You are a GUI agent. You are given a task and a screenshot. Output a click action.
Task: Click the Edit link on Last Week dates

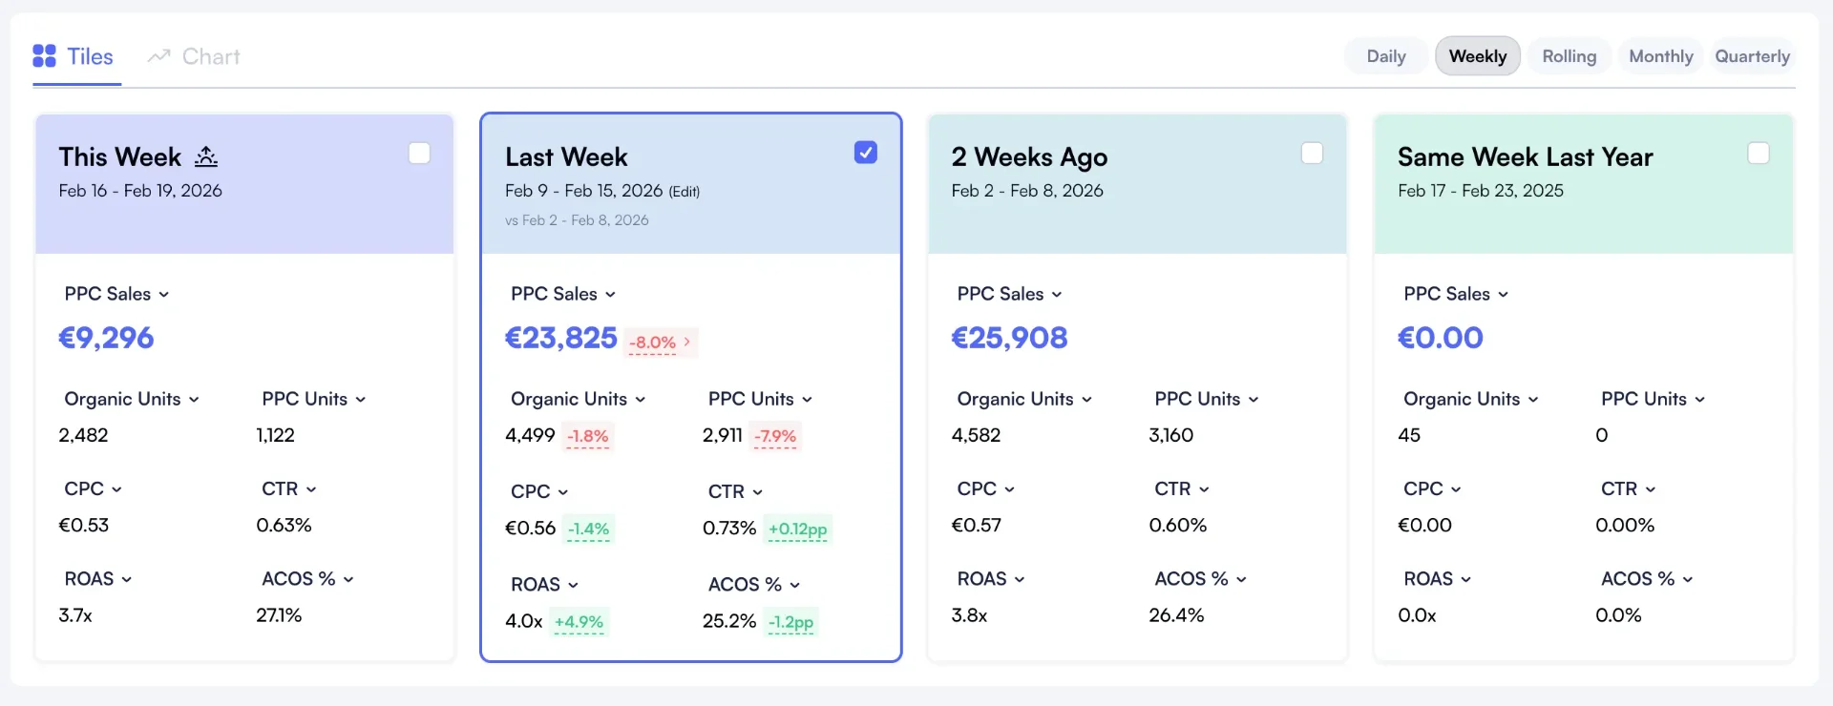685,192
